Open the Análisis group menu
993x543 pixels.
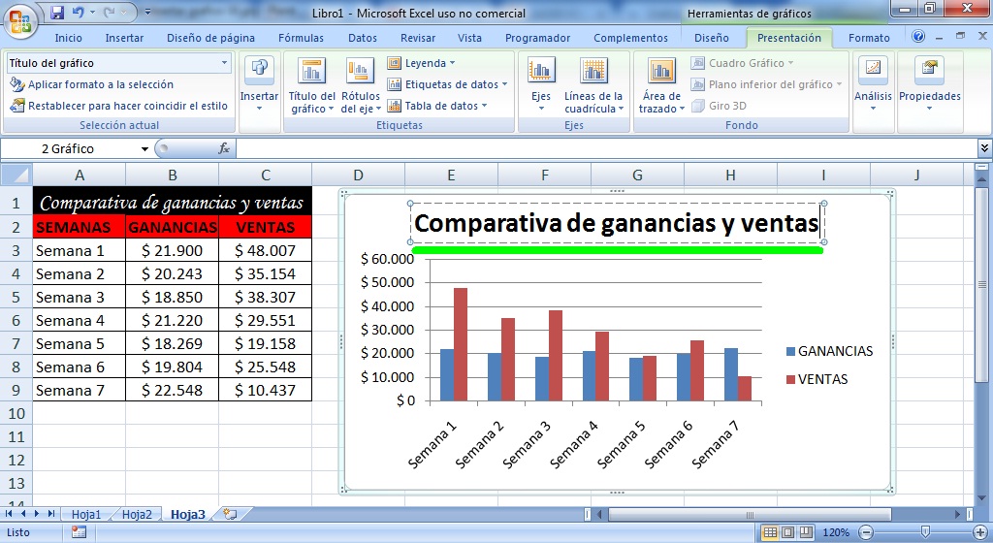click(x=873, y=85)
